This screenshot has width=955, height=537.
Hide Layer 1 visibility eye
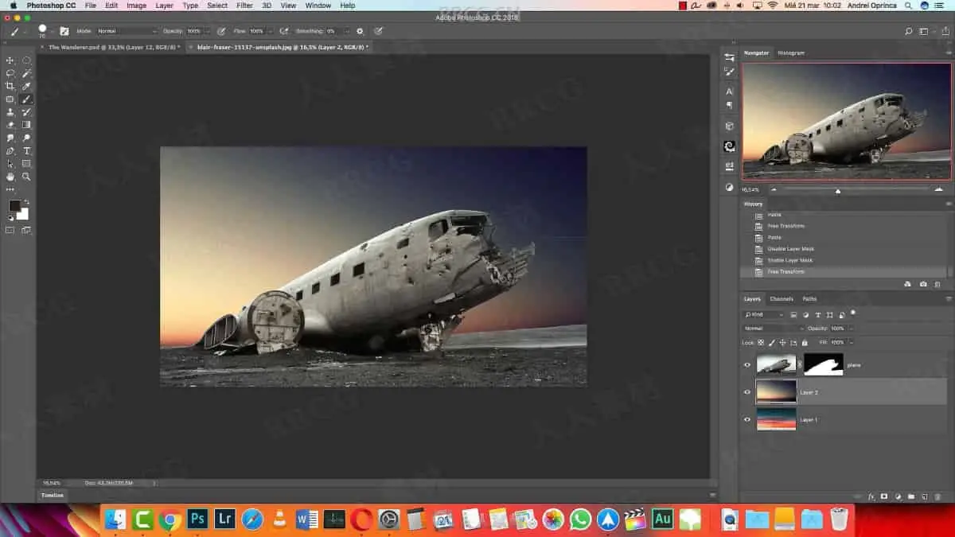[746, 419]
